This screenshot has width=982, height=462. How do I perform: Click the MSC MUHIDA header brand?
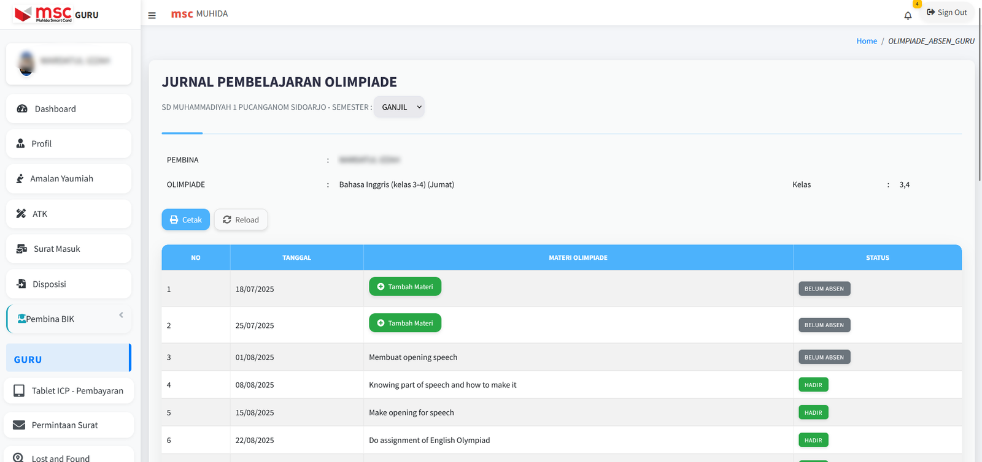click(x=199, y=13)
